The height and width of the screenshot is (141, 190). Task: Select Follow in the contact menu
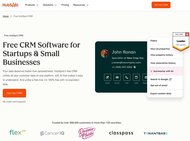click(154, 41)
